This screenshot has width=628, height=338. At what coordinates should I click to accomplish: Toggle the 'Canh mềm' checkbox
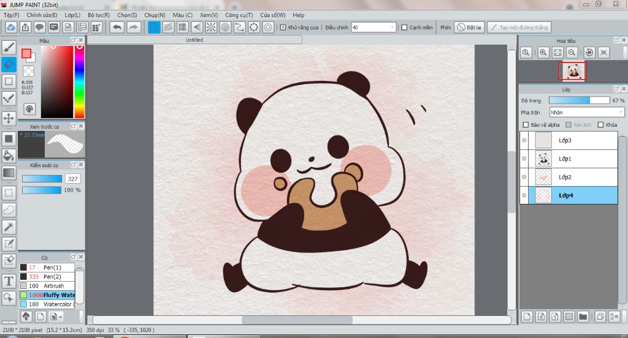coord(405,28)
